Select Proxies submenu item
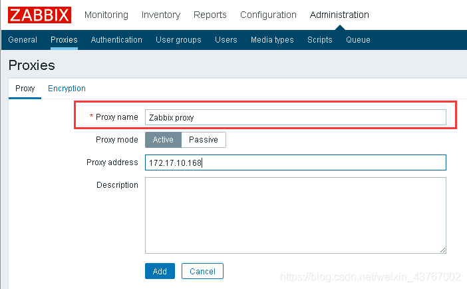Screen dimensions: 467x289 click(64, 40)
